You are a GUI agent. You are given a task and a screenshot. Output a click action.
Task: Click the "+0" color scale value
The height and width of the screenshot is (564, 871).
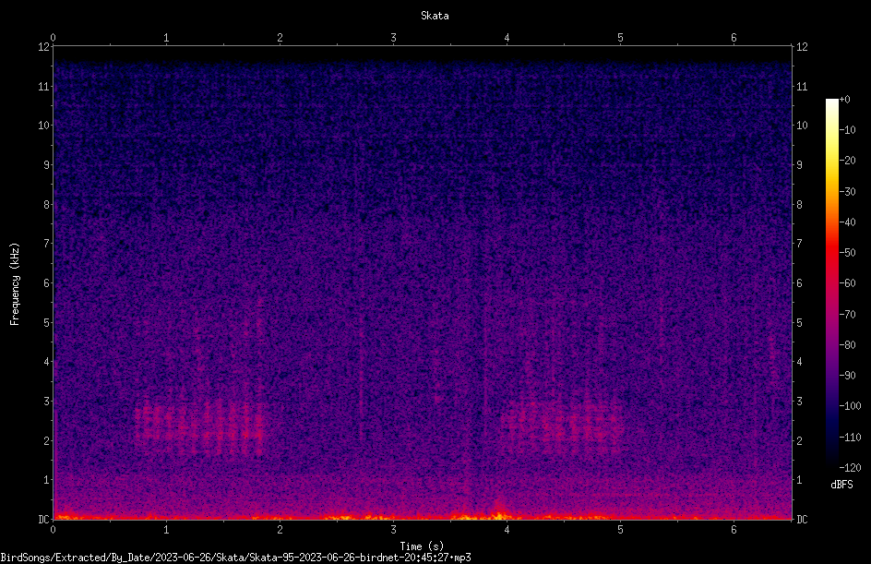pyautogui.click(x=845, y=100)
